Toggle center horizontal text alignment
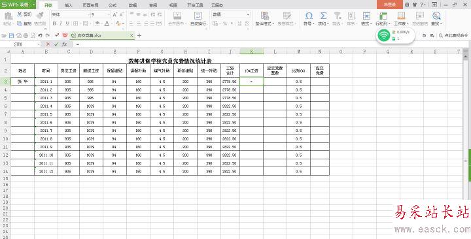The width and height of the screenshot is (471, 239). click(139, 24)
